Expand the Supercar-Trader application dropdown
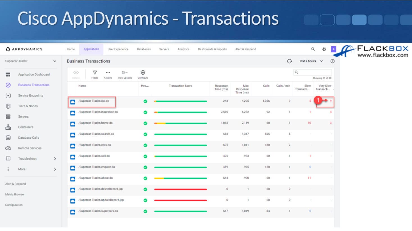Viewport: 412px width, 231px height. pyautogui.click(x=55, y=61)
